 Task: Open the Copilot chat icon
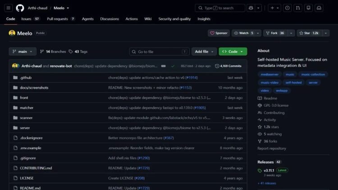(x=251, y=8)
